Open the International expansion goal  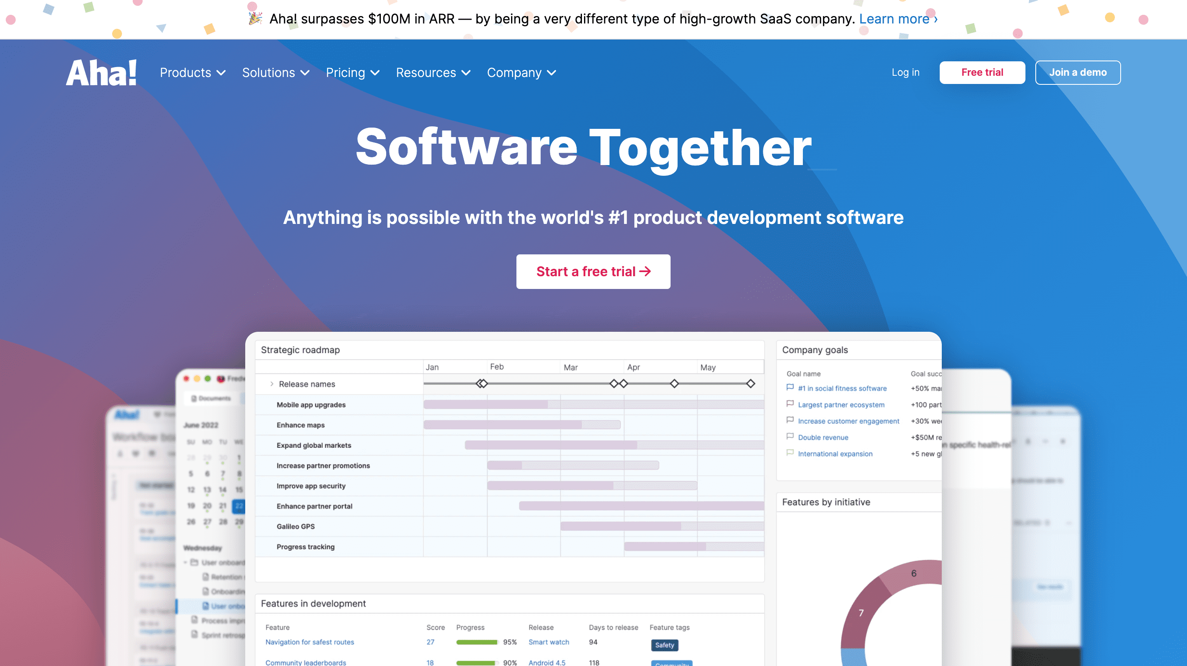tap(835, 453)
